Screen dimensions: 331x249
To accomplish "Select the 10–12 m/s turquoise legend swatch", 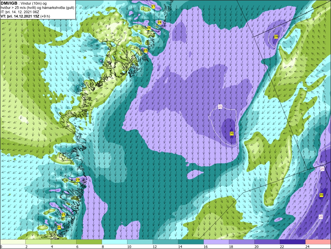I will 140,242.
